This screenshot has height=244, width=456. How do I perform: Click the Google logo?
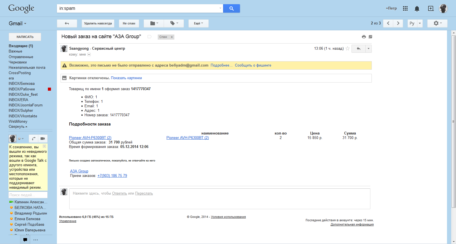21,8
